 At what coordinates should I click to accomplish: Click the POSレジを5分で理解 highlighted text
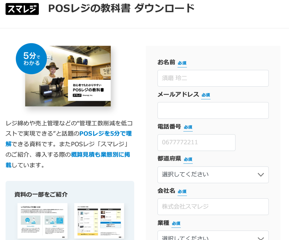105,134
